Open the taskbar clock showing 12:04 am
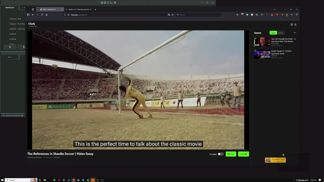Screen dimensions: 324x182 (x=313, y=180)
